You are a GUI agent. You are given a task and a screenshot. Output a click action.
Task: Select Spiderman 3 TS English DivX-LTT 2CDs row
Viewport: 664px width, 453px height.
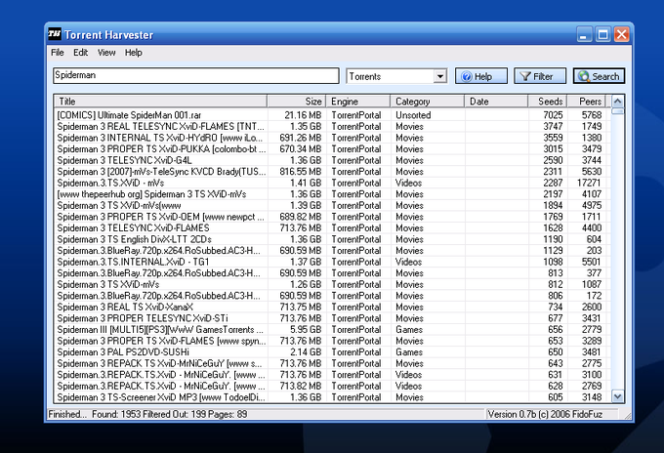pyautogui.click(x=334, y=239)
